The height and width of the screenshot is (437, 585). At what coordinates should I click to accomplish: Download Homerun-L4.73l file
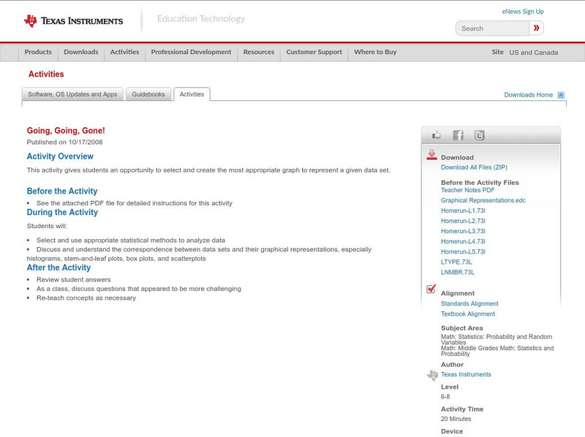click(x=463, y=242)
